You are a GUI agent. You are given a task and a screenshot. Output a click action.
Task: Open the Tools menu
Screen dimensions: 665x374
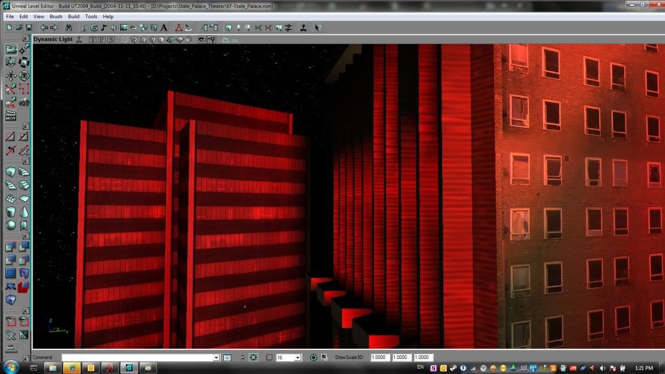tap(91, 16)
